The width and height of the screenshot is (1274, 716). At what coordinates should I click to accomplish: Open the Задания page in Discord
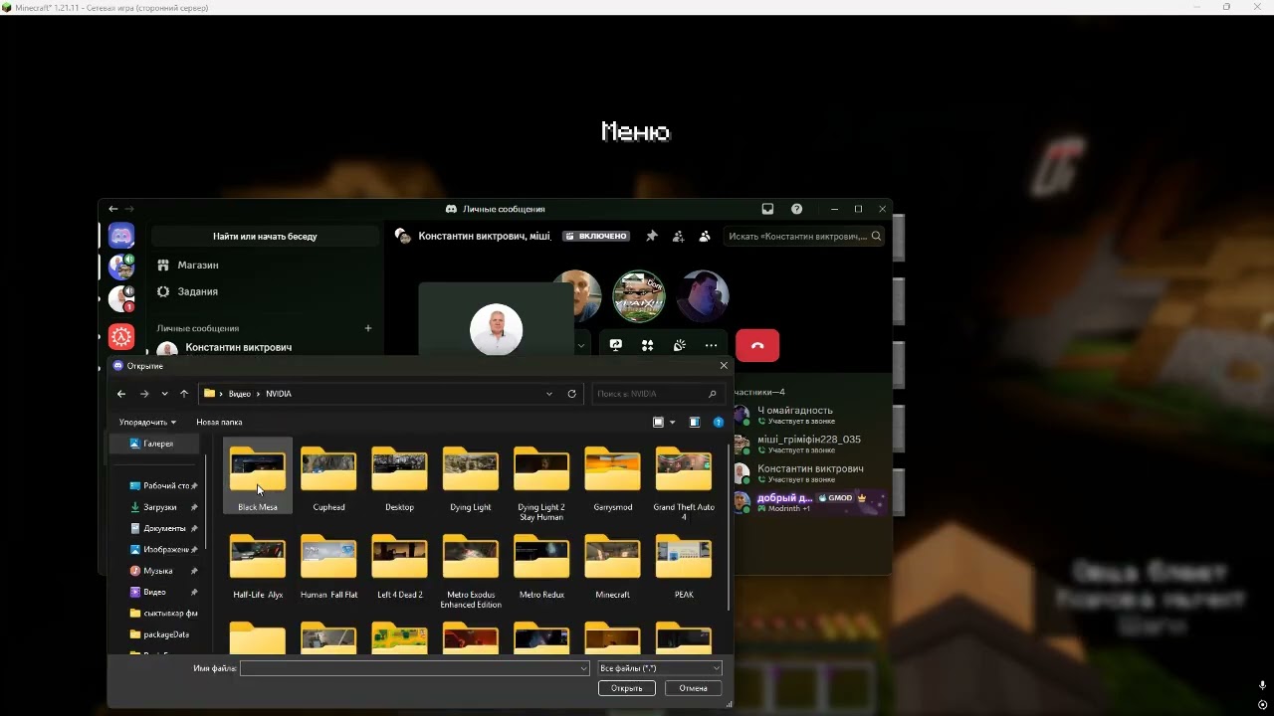(265, 291)
